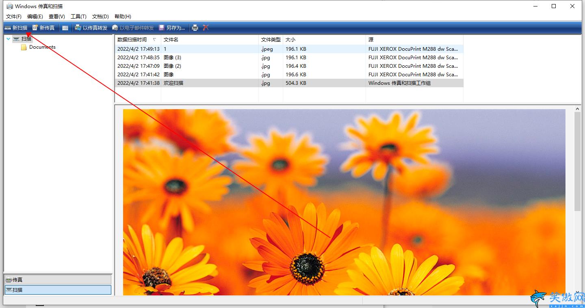Open the 文档(D) menu
Viewport: 585px width, 308px height.
tap(100, 17)
